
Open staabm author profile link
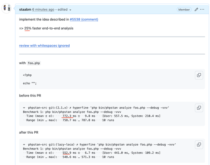pos(25,10)
